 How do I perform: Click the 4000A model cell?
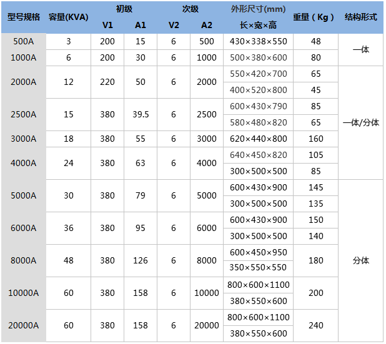click(24, 163)
